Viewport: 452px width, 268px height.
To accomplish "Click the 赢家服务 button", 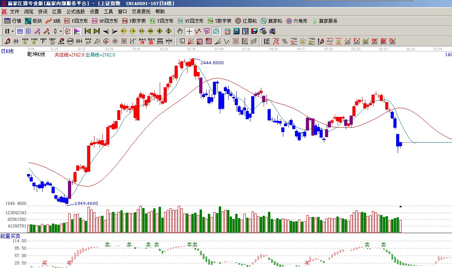I will [325, 21].
